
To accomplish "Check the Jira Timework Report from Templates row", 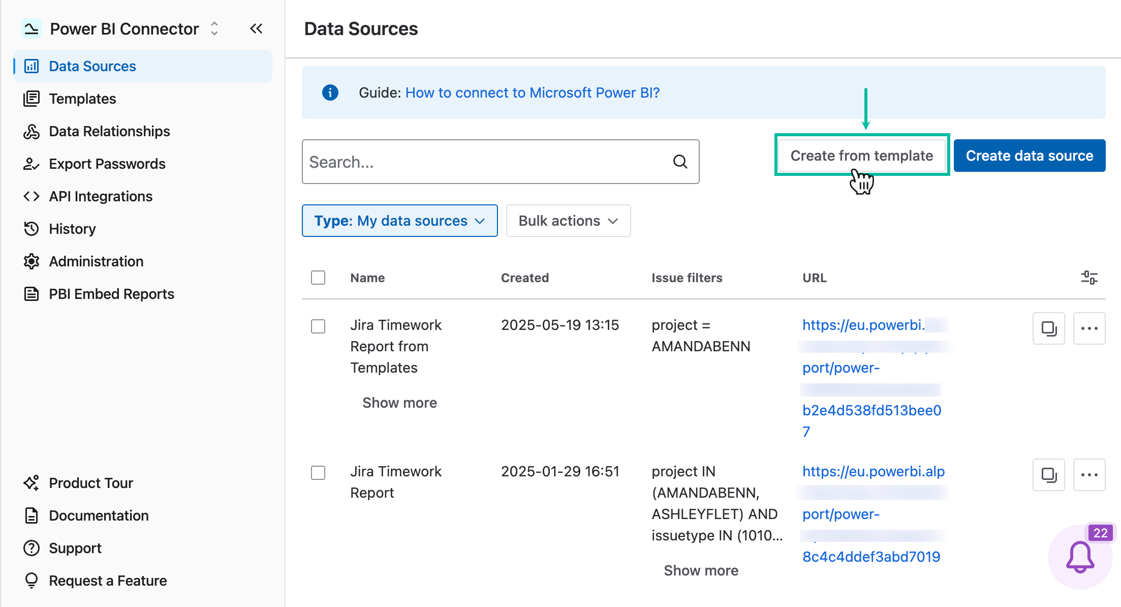I will [x=318, y=326].
